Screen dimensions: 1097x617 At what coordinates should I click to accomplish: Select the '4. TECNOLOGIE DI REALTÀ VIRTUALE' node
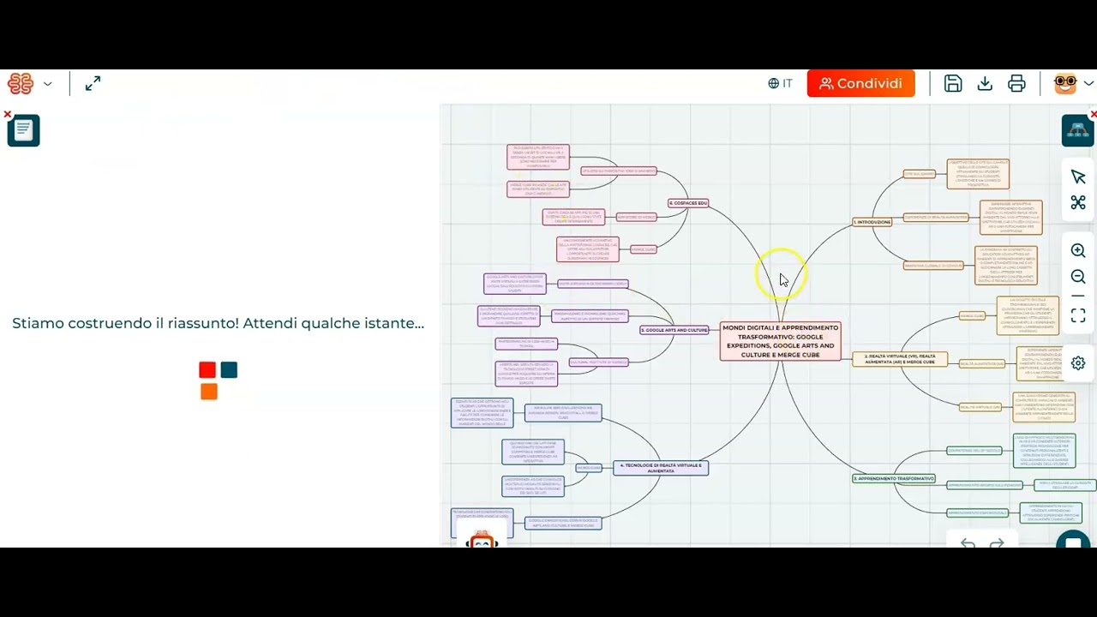(661, 468)
